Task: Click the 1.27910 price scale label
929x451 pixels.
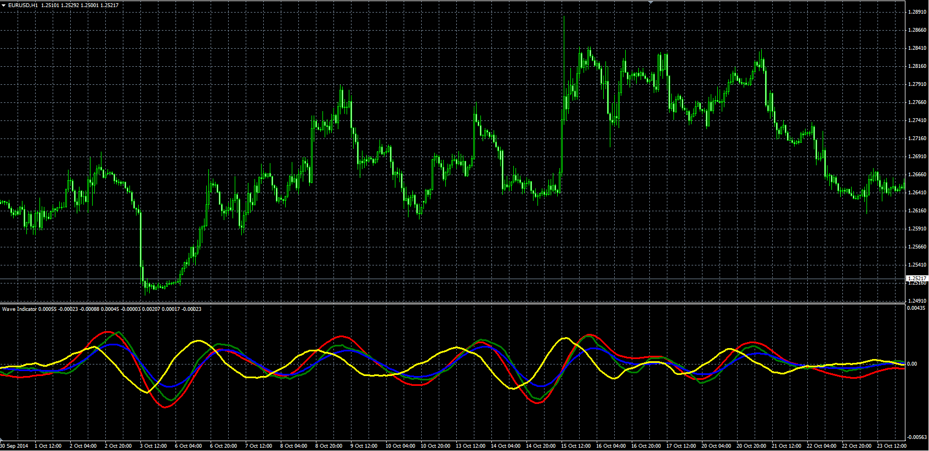Action: (917, 84)
